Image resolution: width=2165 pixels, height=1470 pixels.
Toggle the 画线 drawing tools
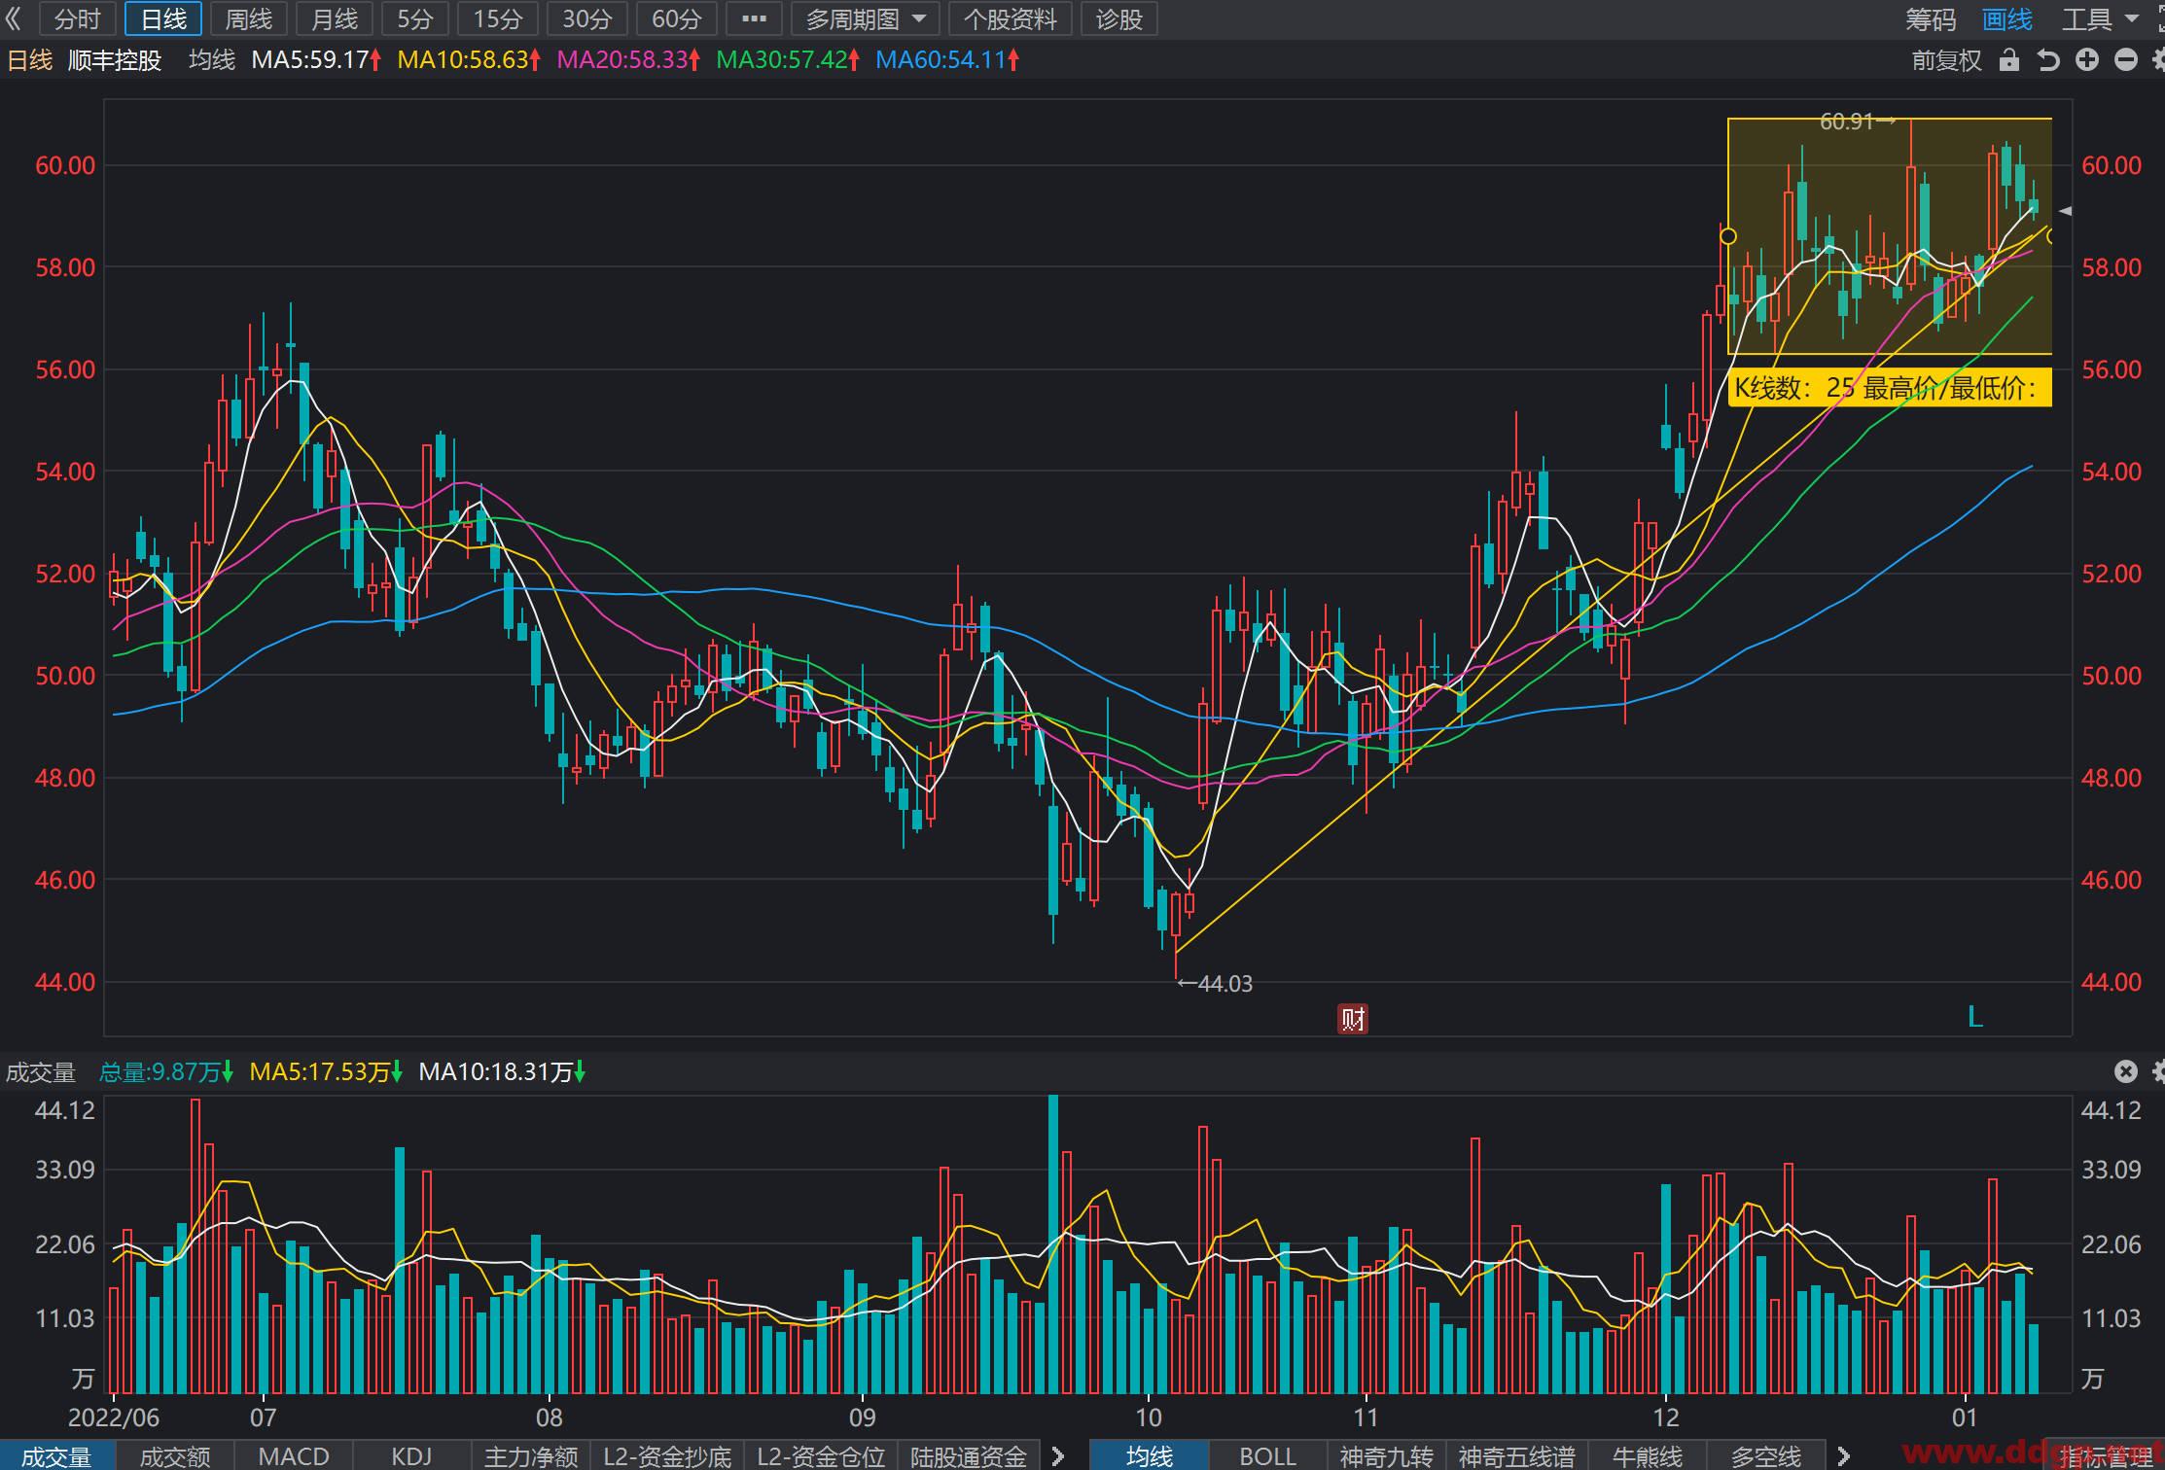(x=2007, y=18)
